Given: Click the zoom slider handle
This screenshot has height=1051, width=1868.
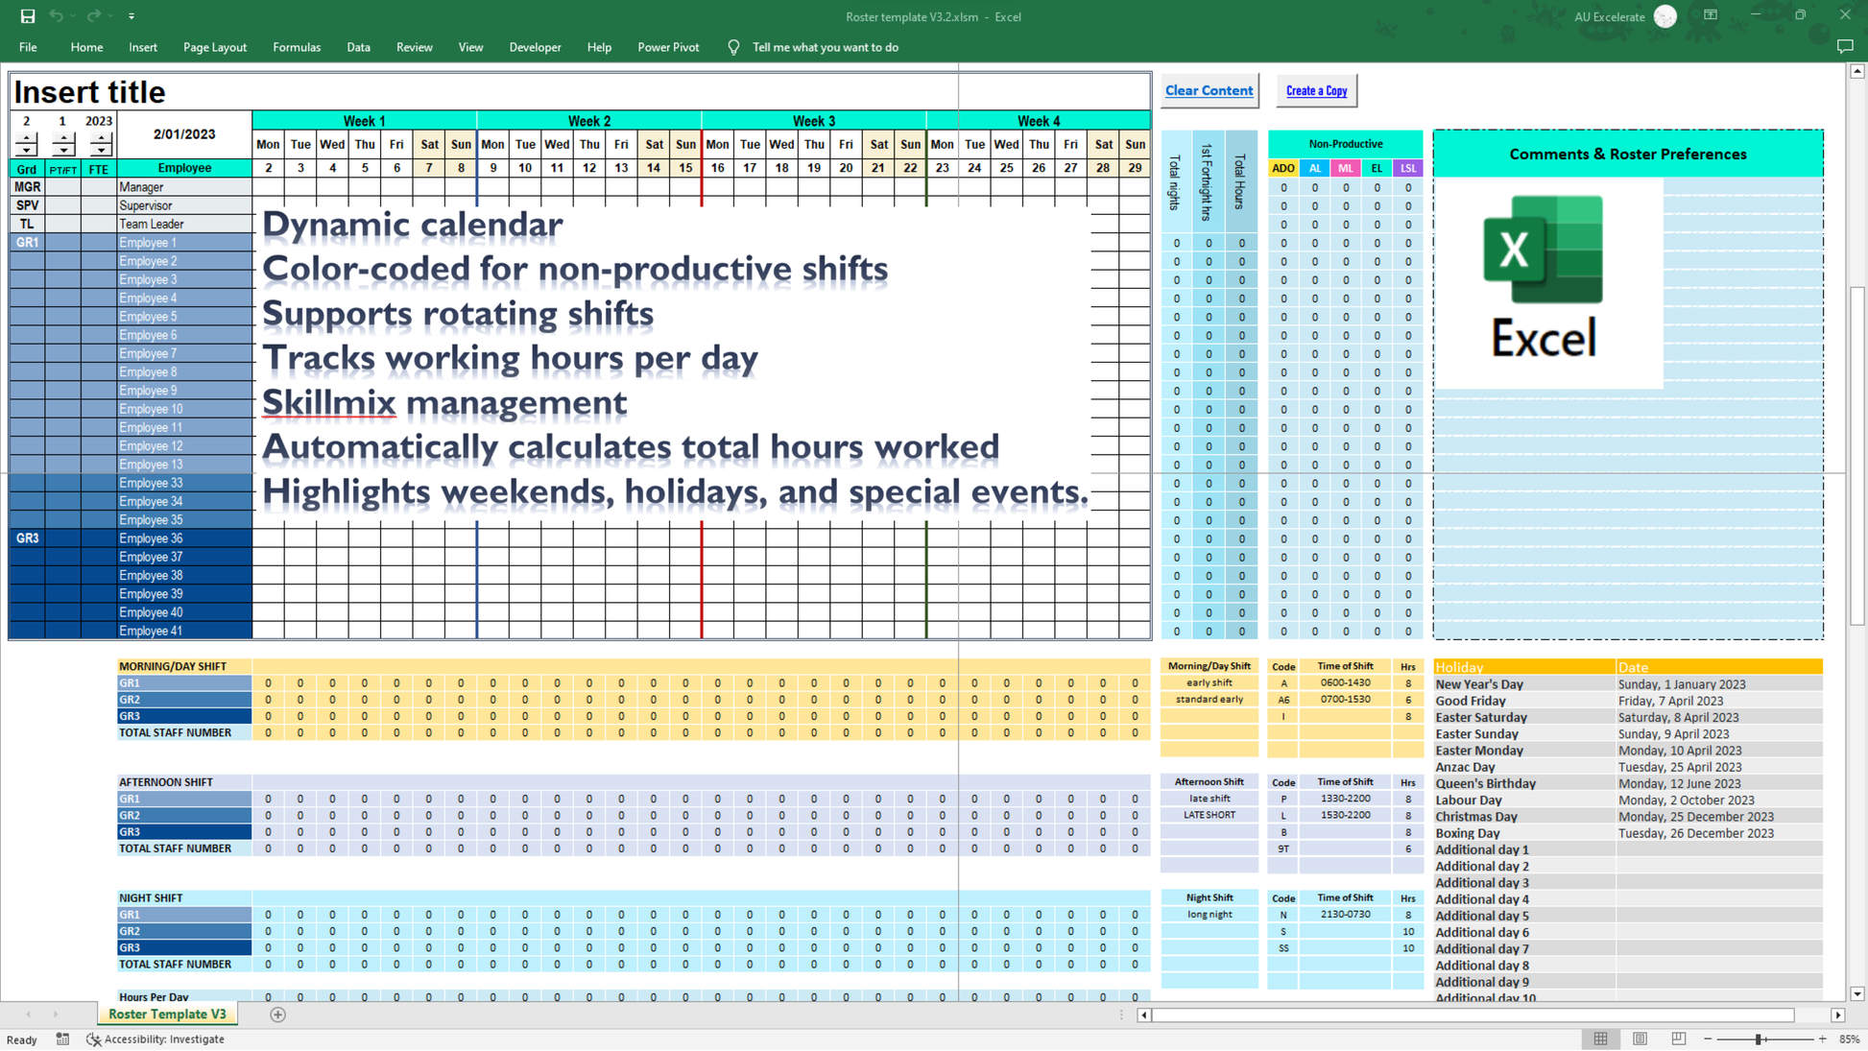Looking at the screenshot, I should (x=1759, y=1039).
